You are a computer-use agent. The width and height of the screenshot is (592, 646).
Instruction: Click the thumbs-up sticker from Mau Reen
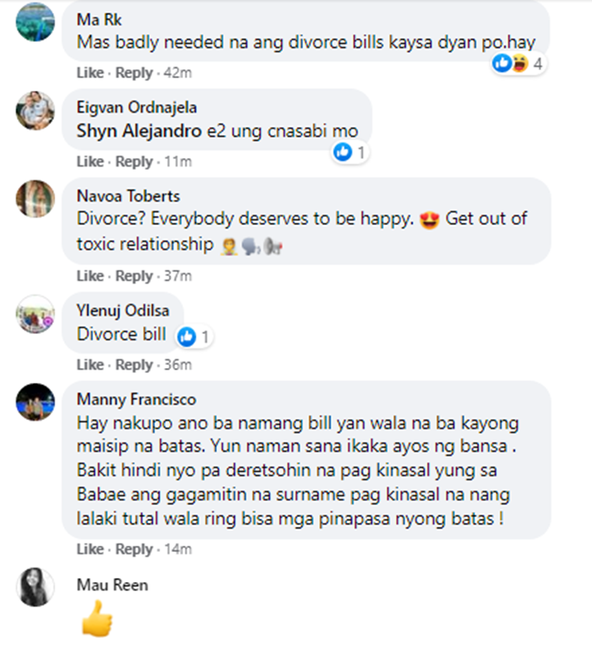(97, 619)
